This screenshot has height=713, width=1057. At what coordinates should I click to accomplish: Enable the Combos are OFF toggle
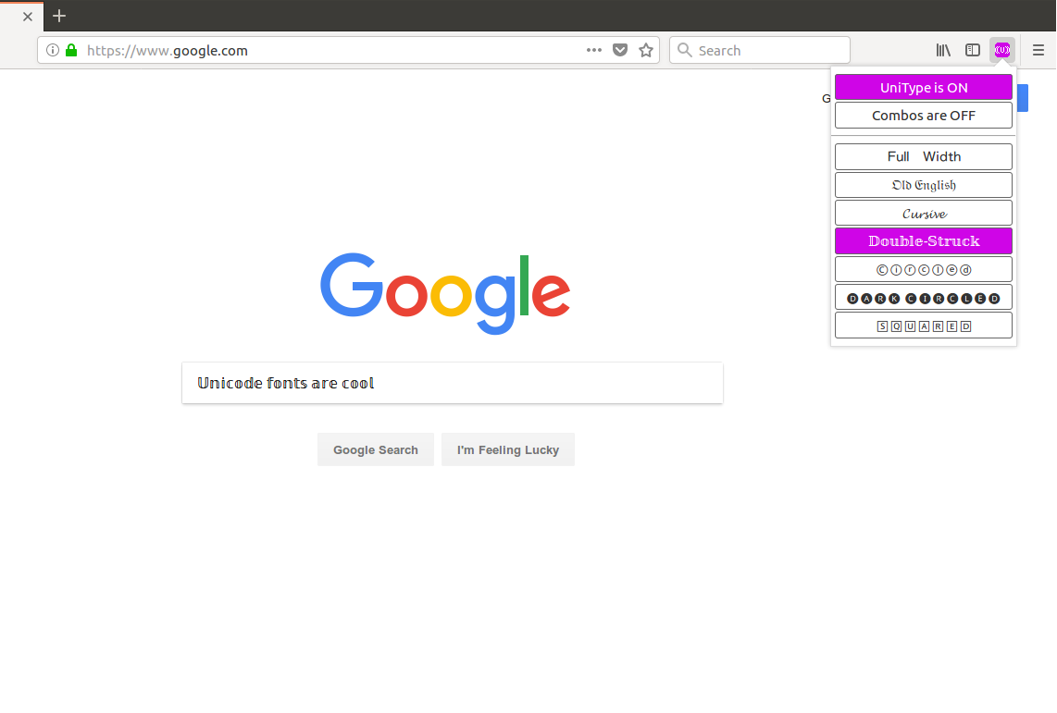click(x=924, y=115)
